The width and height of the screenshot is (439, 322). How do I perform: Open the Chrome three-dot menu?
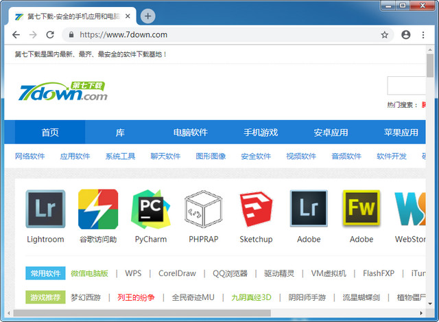pyautogui.click(x=423, y=35)
